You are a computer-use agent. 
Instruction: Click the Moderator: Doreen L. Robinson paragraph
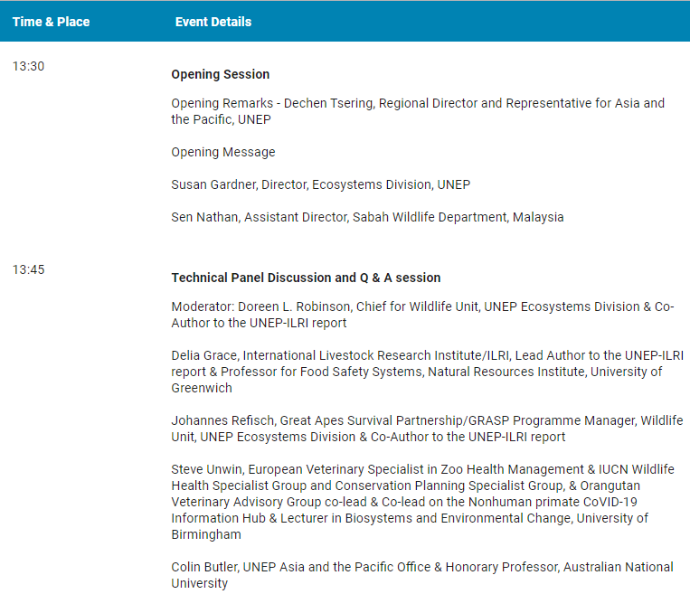click(x=422, y=315)
